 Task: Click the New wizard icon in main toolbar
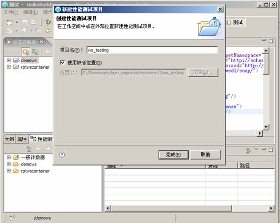(9, 22)
